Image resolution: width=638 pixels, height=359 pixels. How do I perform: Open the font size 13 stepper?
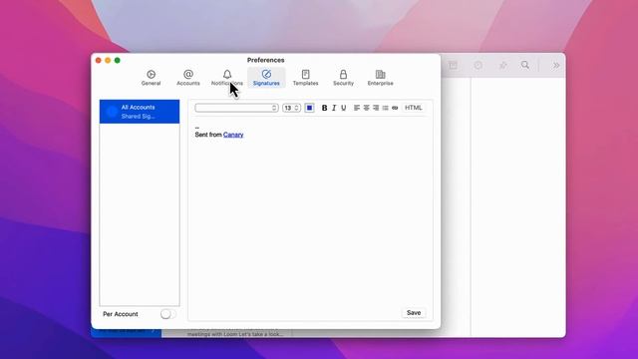(291, 108)
